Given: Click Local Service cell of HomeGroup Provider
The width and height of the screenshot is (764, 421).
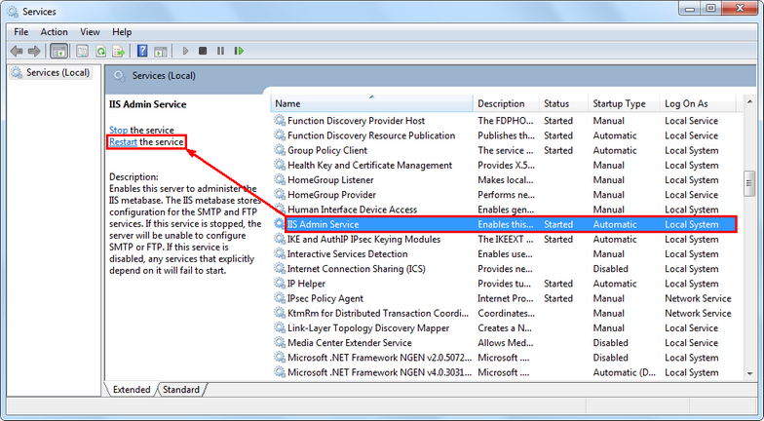Looking at the screenshot, I should pos(692,195).
